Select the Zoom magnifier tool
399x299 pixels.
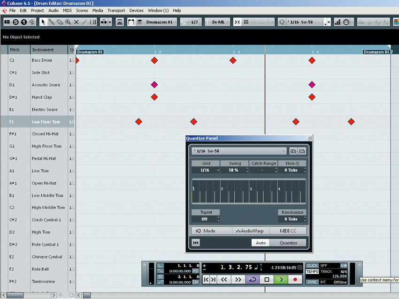[x=68, y=22]
